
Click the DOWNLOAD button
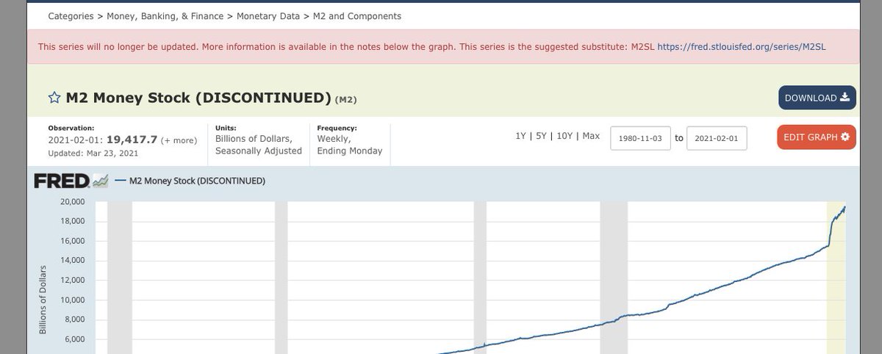[x=817, y=98]
